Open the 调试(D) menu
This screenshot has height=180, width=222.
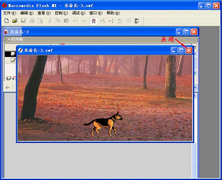(78, 13)
